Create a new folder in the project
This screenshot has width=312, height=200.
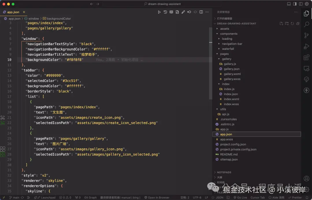(x=287, y=24)
